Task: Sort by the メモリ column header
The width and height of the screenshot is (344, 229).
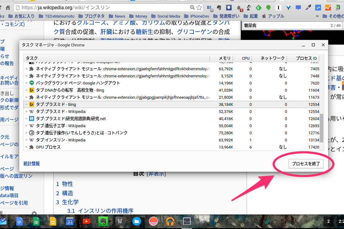Action: [x=221, y=58]
